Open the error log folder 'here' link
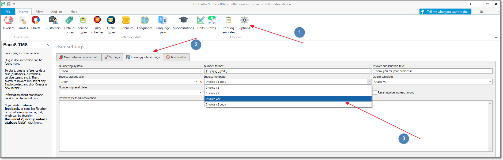503x160 pixels. (x=38, y=123)
